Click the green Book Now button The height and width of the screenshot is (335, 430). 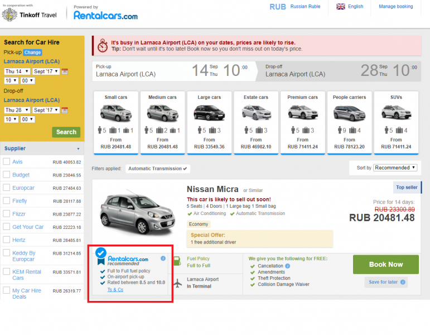click(x=385, y=265)
